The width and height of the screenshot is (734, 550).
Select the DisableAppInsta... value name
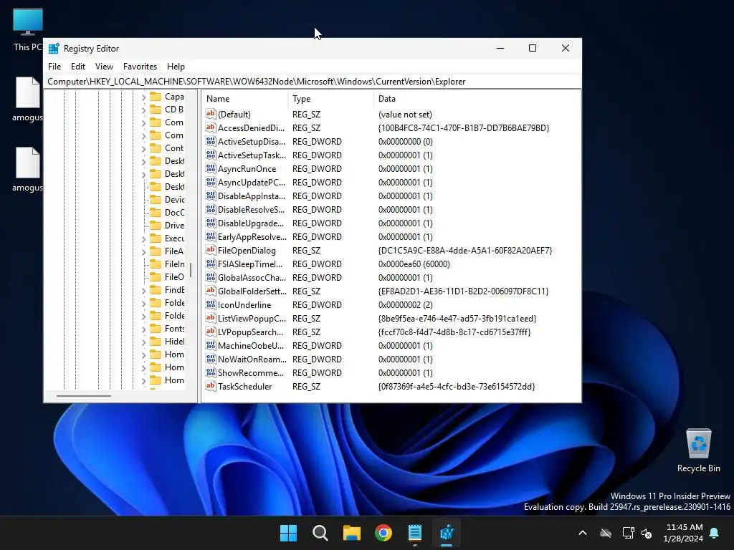(252, 196)
